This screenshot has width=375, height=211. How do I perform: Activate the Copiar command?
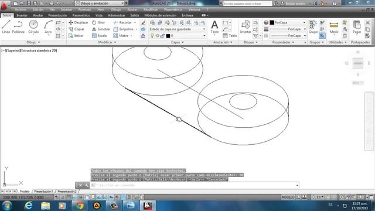pyautogui.click(x=76, y=29)
